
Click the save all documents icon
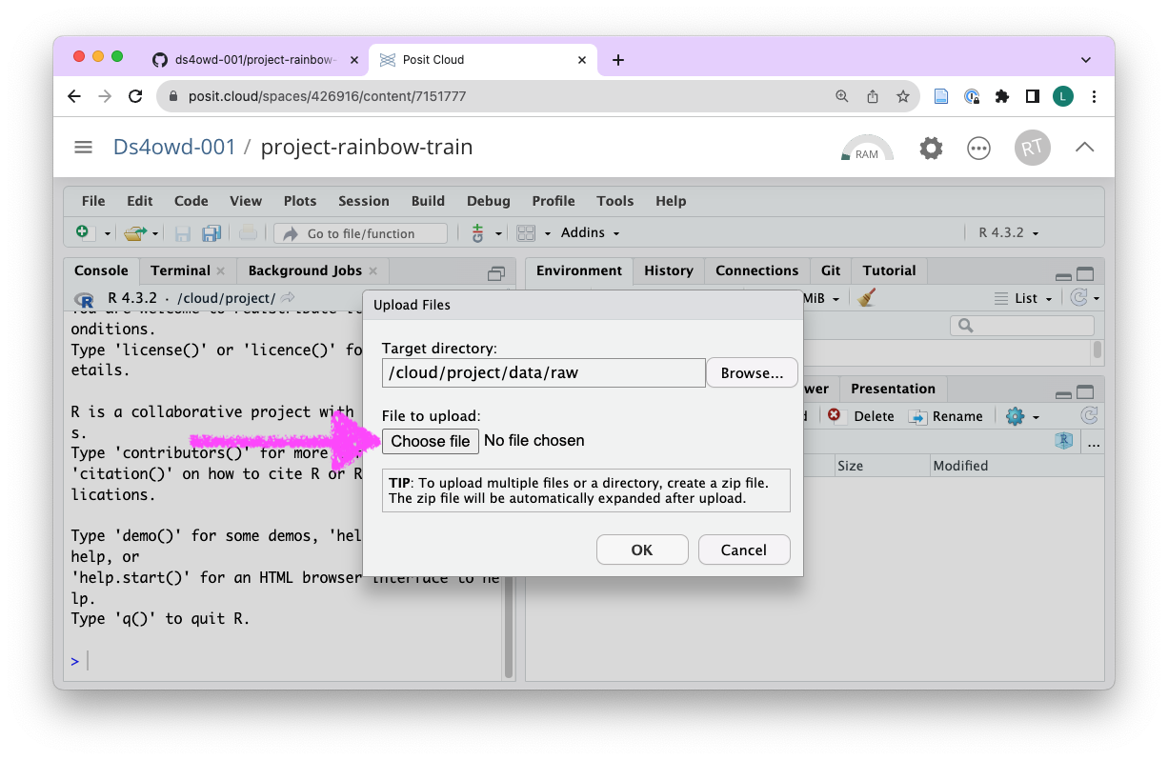point(211,233)
